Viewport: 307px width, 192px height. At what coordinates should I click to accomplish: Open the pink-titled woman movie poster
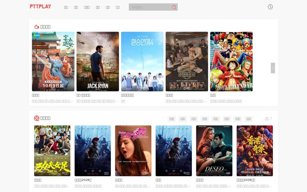click(133, 151)
